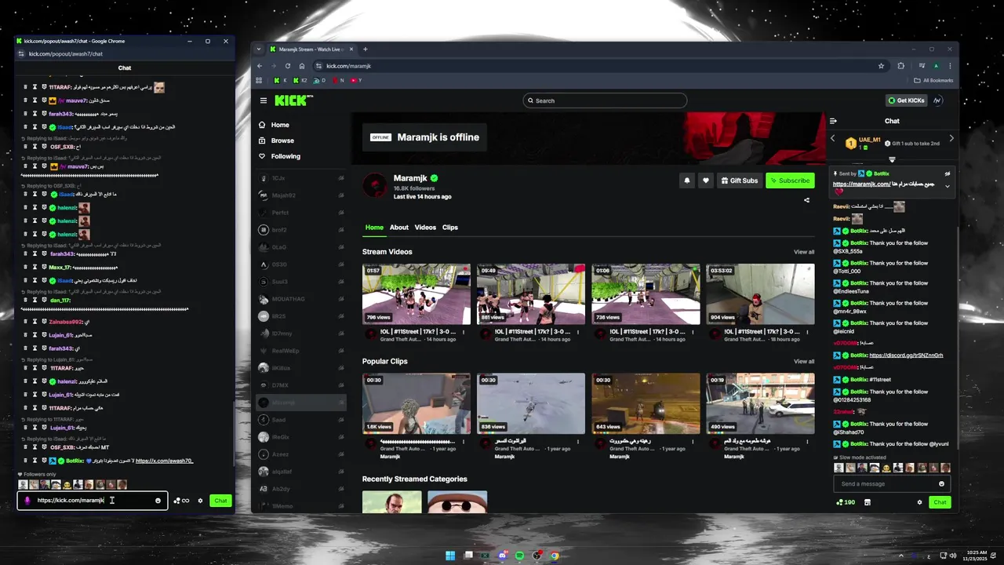Unpin the pinned BotRix chat message

947,173
